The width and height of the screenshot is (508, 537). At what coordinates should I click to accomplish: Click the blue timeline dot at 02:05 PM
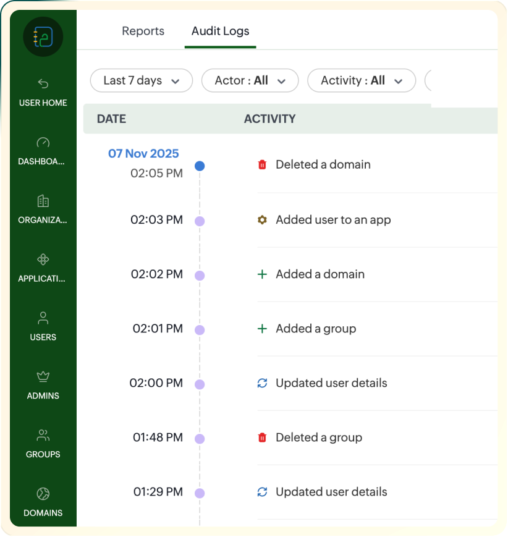coord(199,166)
